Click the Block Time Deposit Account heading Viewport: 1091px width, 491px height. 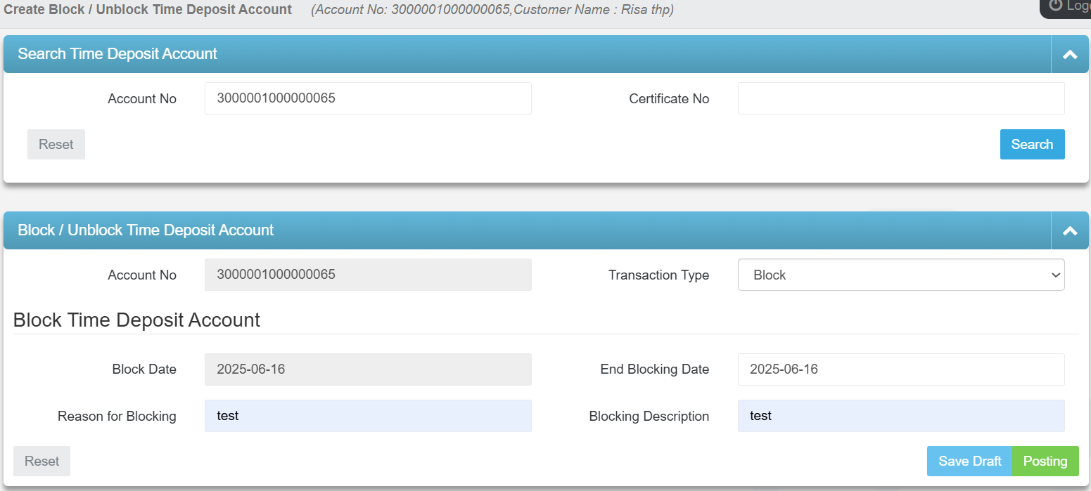click(136, 320)
